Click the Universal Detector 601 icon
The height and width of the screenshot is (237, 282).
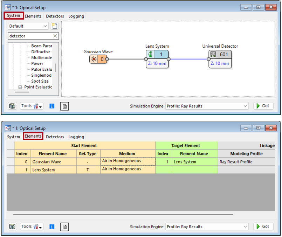click(213, 55)
